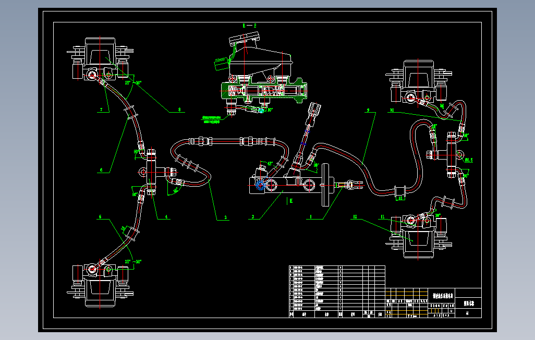Pick callout number 5 label
The width and height of the screenshot is (535, 340).
(100, 217)
